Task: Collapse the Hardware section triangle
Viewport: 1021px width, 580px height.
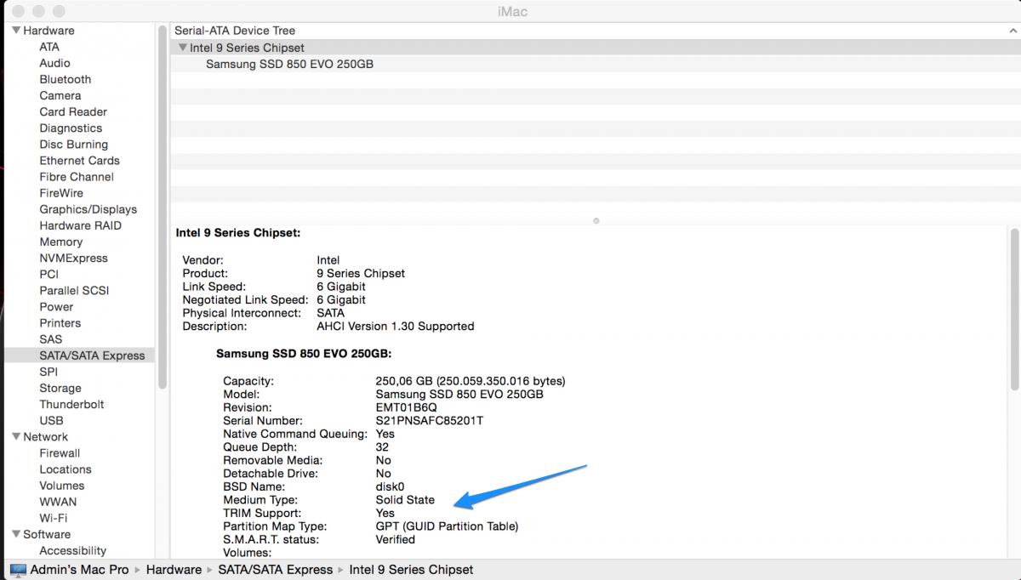Action: pos(15,31)
